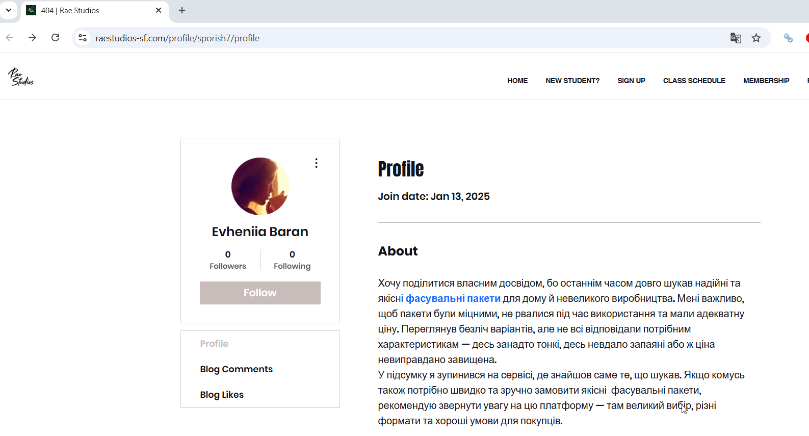Open a new browser tab
Screen dimensions: 809x436
tap(182, 10)
